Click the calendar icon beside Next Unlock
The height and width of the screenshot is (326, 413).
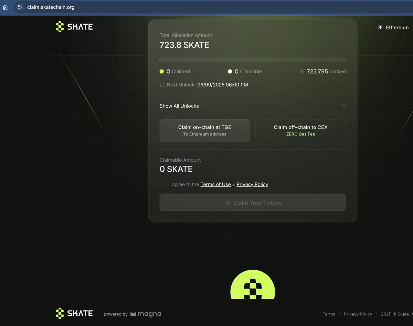[162, 85]
